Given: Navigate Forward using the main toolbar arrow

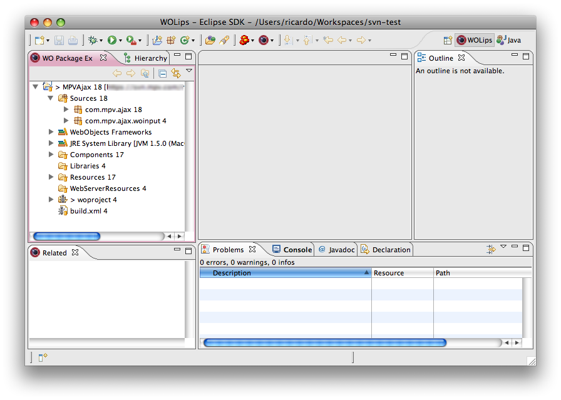Looking at the screenshot, I should tap(361, 40).
